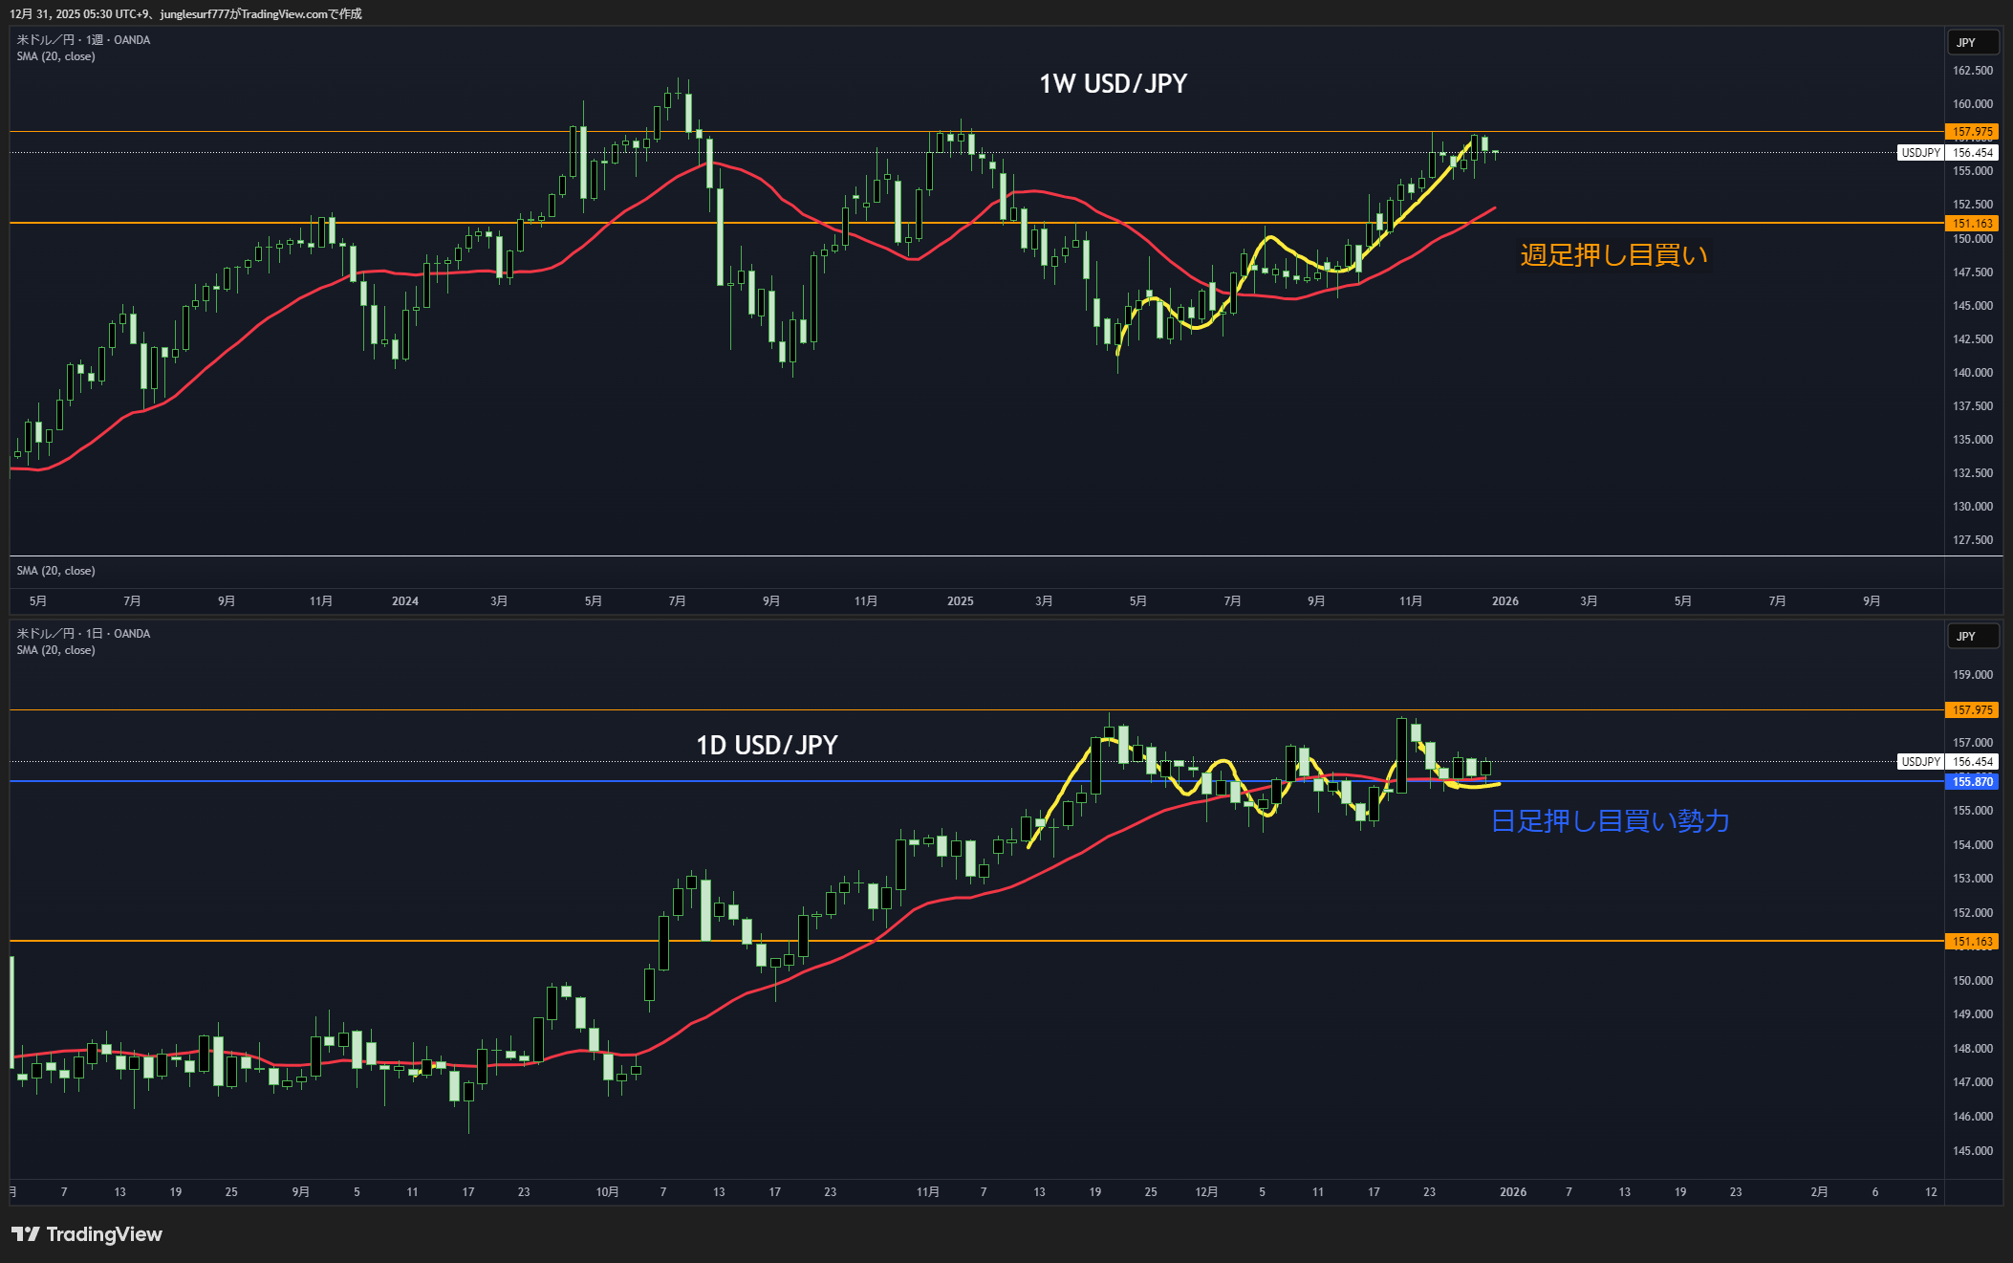The image size is (2013, 1263).
Task: Click SMA (20, close) label in lower weekly pane
Action: [55, 571]
